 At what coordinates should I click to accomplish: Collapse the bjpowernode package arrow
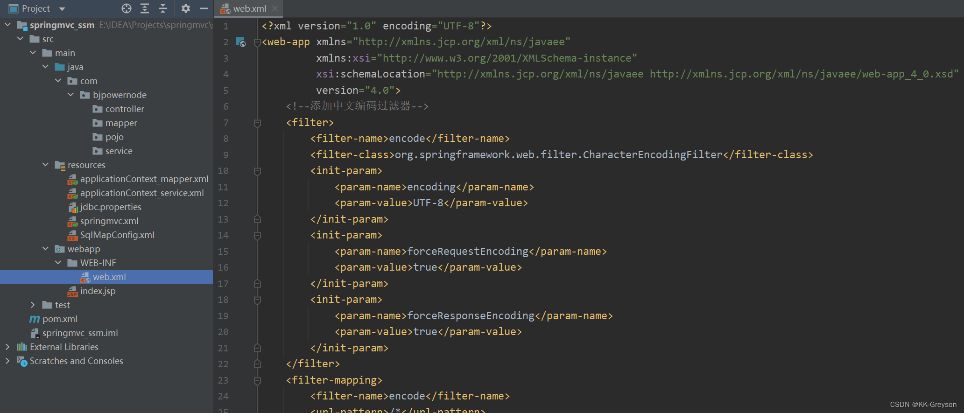tap(70, 95)
